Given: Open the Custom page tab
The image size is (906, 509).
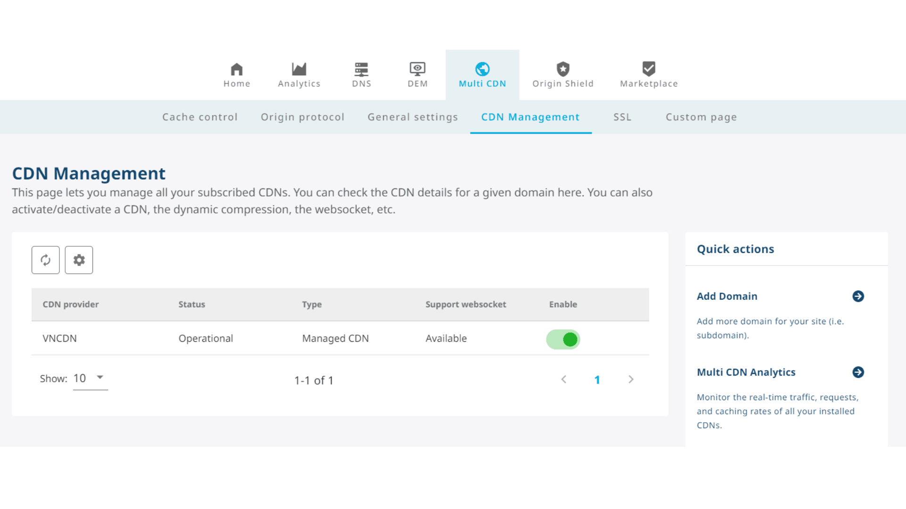Looking at the screenshot, I should [701, 117].
